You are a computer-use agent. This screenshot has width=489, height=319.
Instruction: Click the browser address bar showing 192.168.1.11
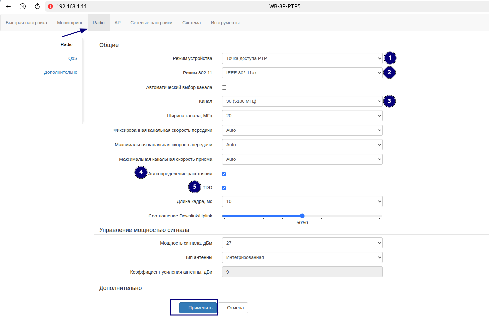pos(132,6)
